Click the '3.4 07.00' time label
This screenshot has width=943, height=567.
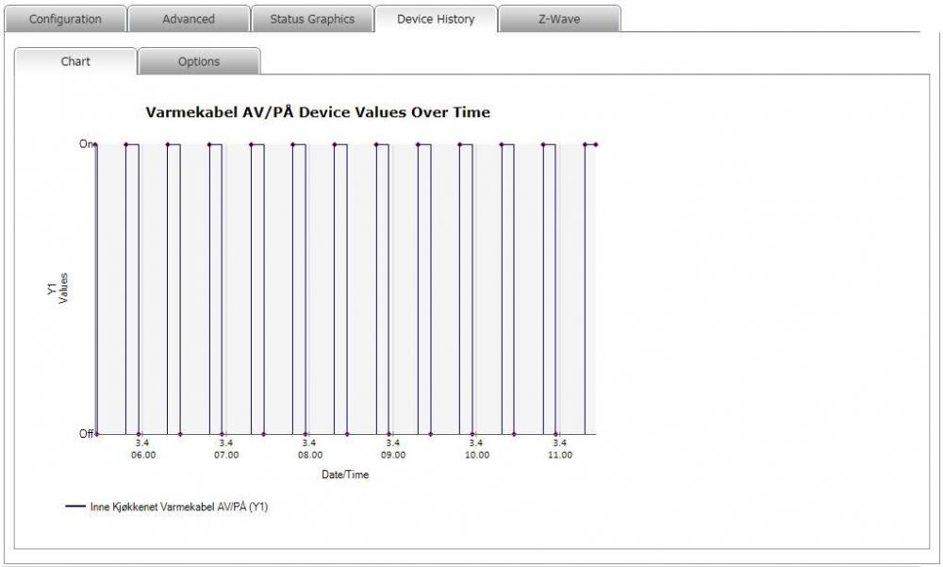226,449
